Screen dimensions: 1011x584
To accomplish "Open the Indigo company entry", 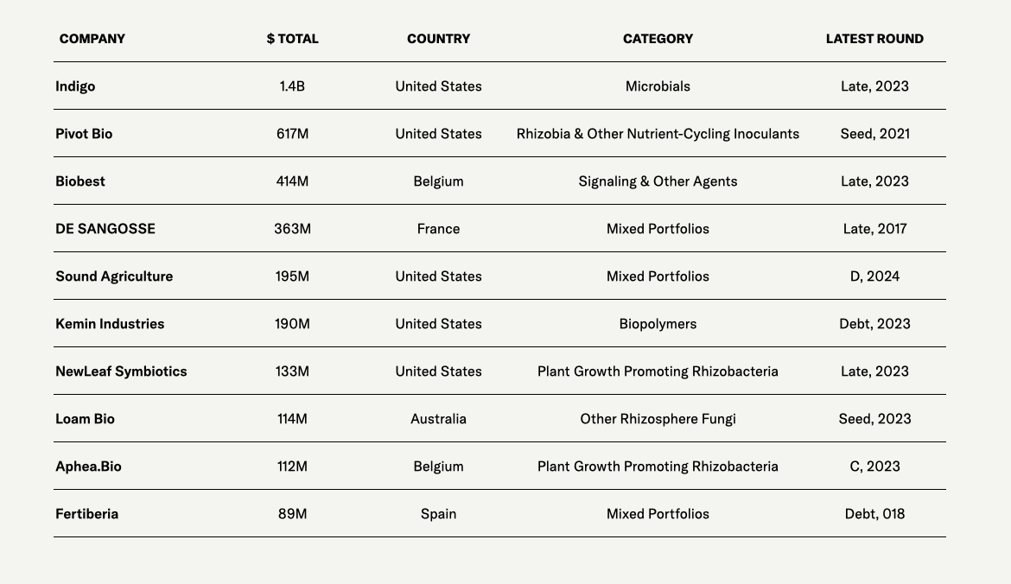I will [75, 86].
